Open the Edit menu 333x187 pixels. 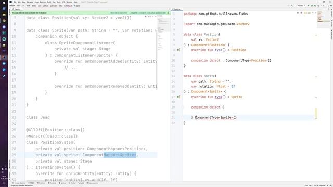coord(19,2)
